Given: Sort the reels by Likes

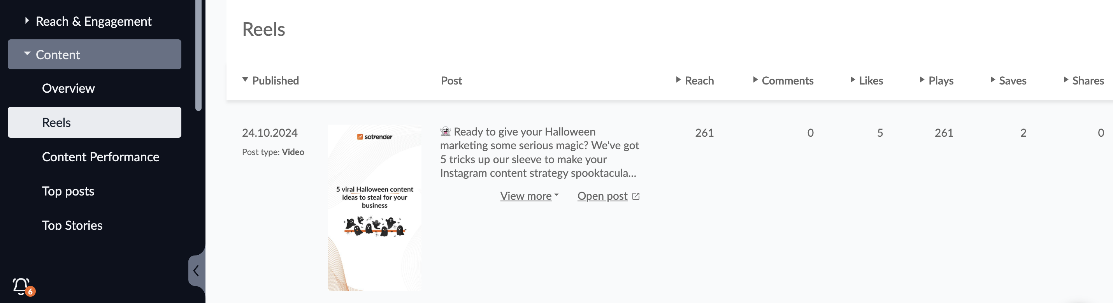Looking at the screenshot, I should tap(870, 81).
